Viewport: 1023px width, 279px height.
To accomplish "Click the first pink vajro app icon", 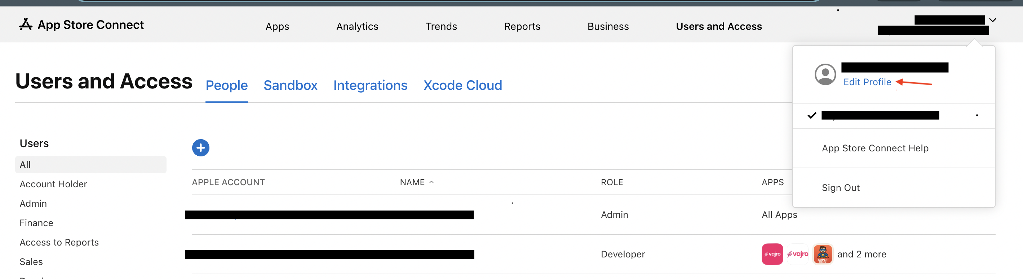I will [772, 254].
